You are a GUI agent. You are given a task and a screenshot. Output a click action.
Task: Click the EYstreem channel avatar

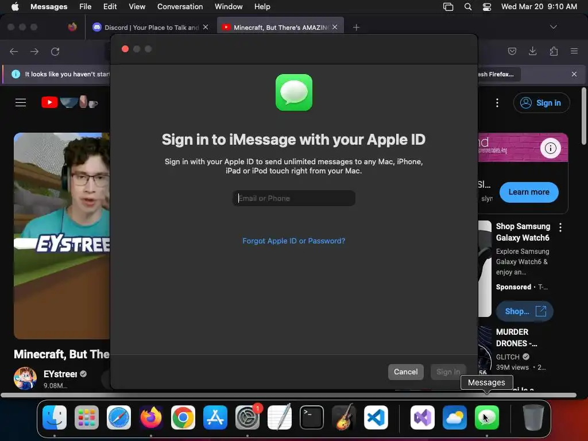coord(25,378)
